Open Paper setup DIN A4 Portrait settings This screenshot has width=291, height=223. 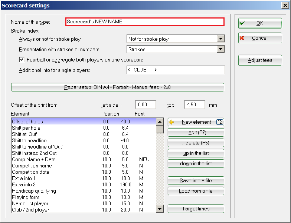click(117, 87)
